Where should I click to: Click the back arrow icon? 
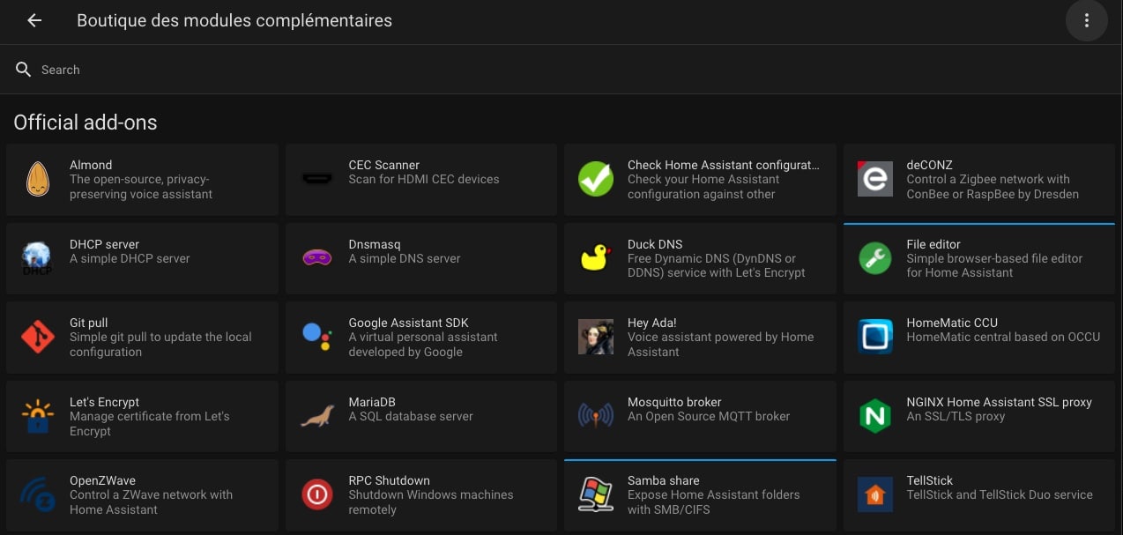tap(34, 20)
